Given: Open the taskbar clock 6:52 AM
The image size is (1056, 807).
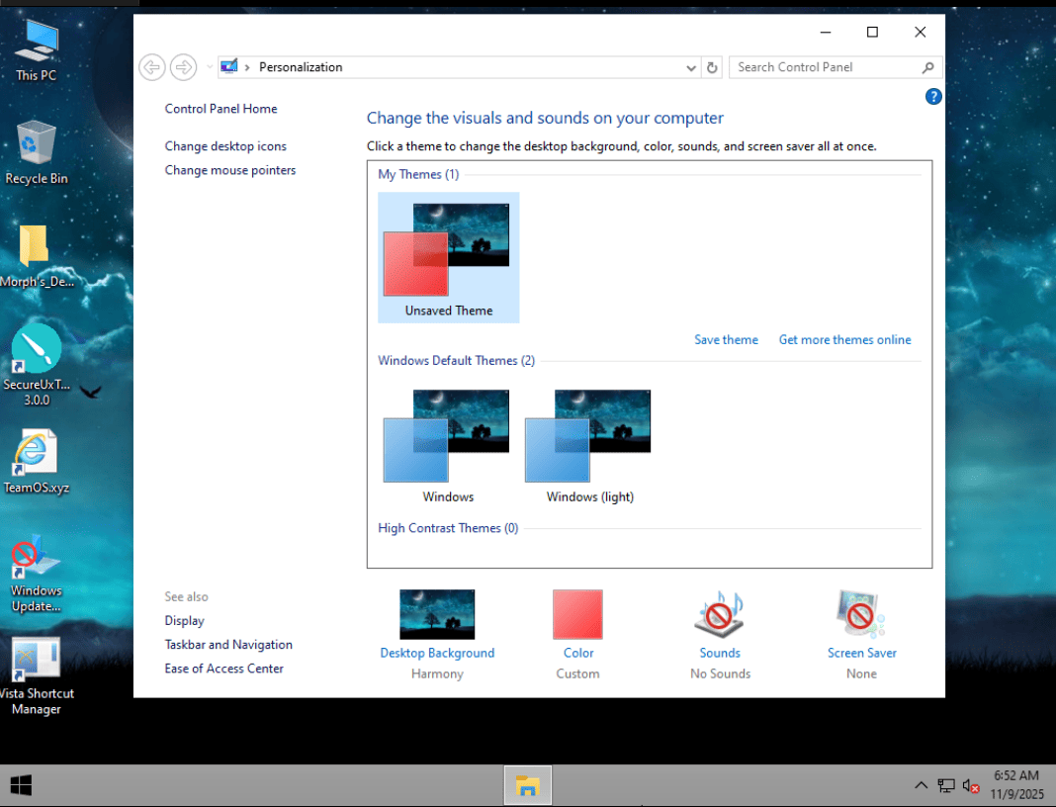Looking at the screenshot, I should (x=1016, y=785).
